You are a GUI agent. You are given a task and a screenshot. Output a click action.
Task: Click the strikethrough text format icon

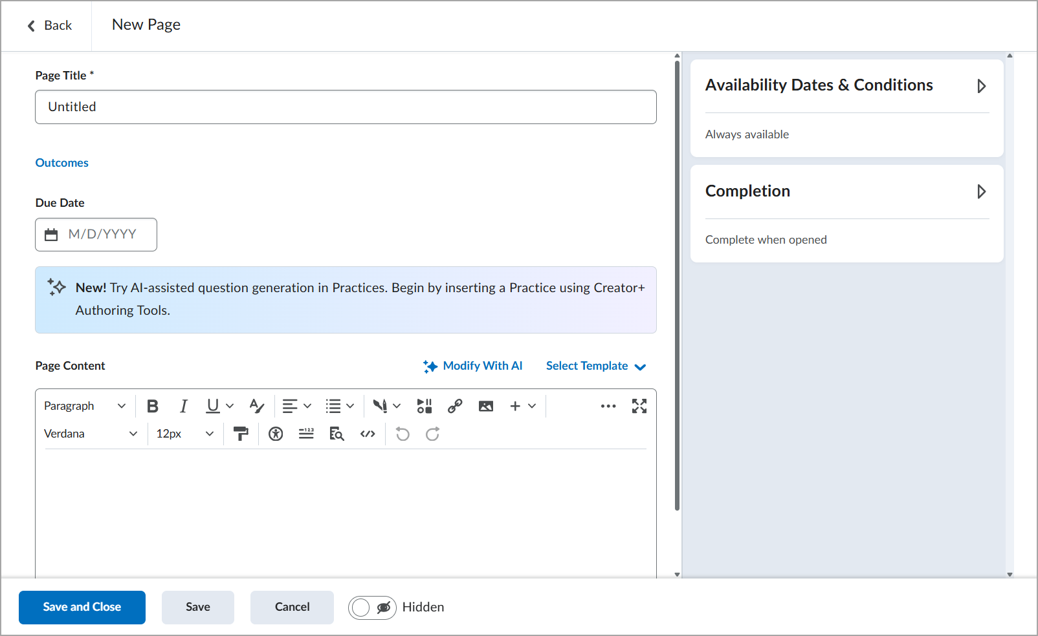click(x=257, y=406)
